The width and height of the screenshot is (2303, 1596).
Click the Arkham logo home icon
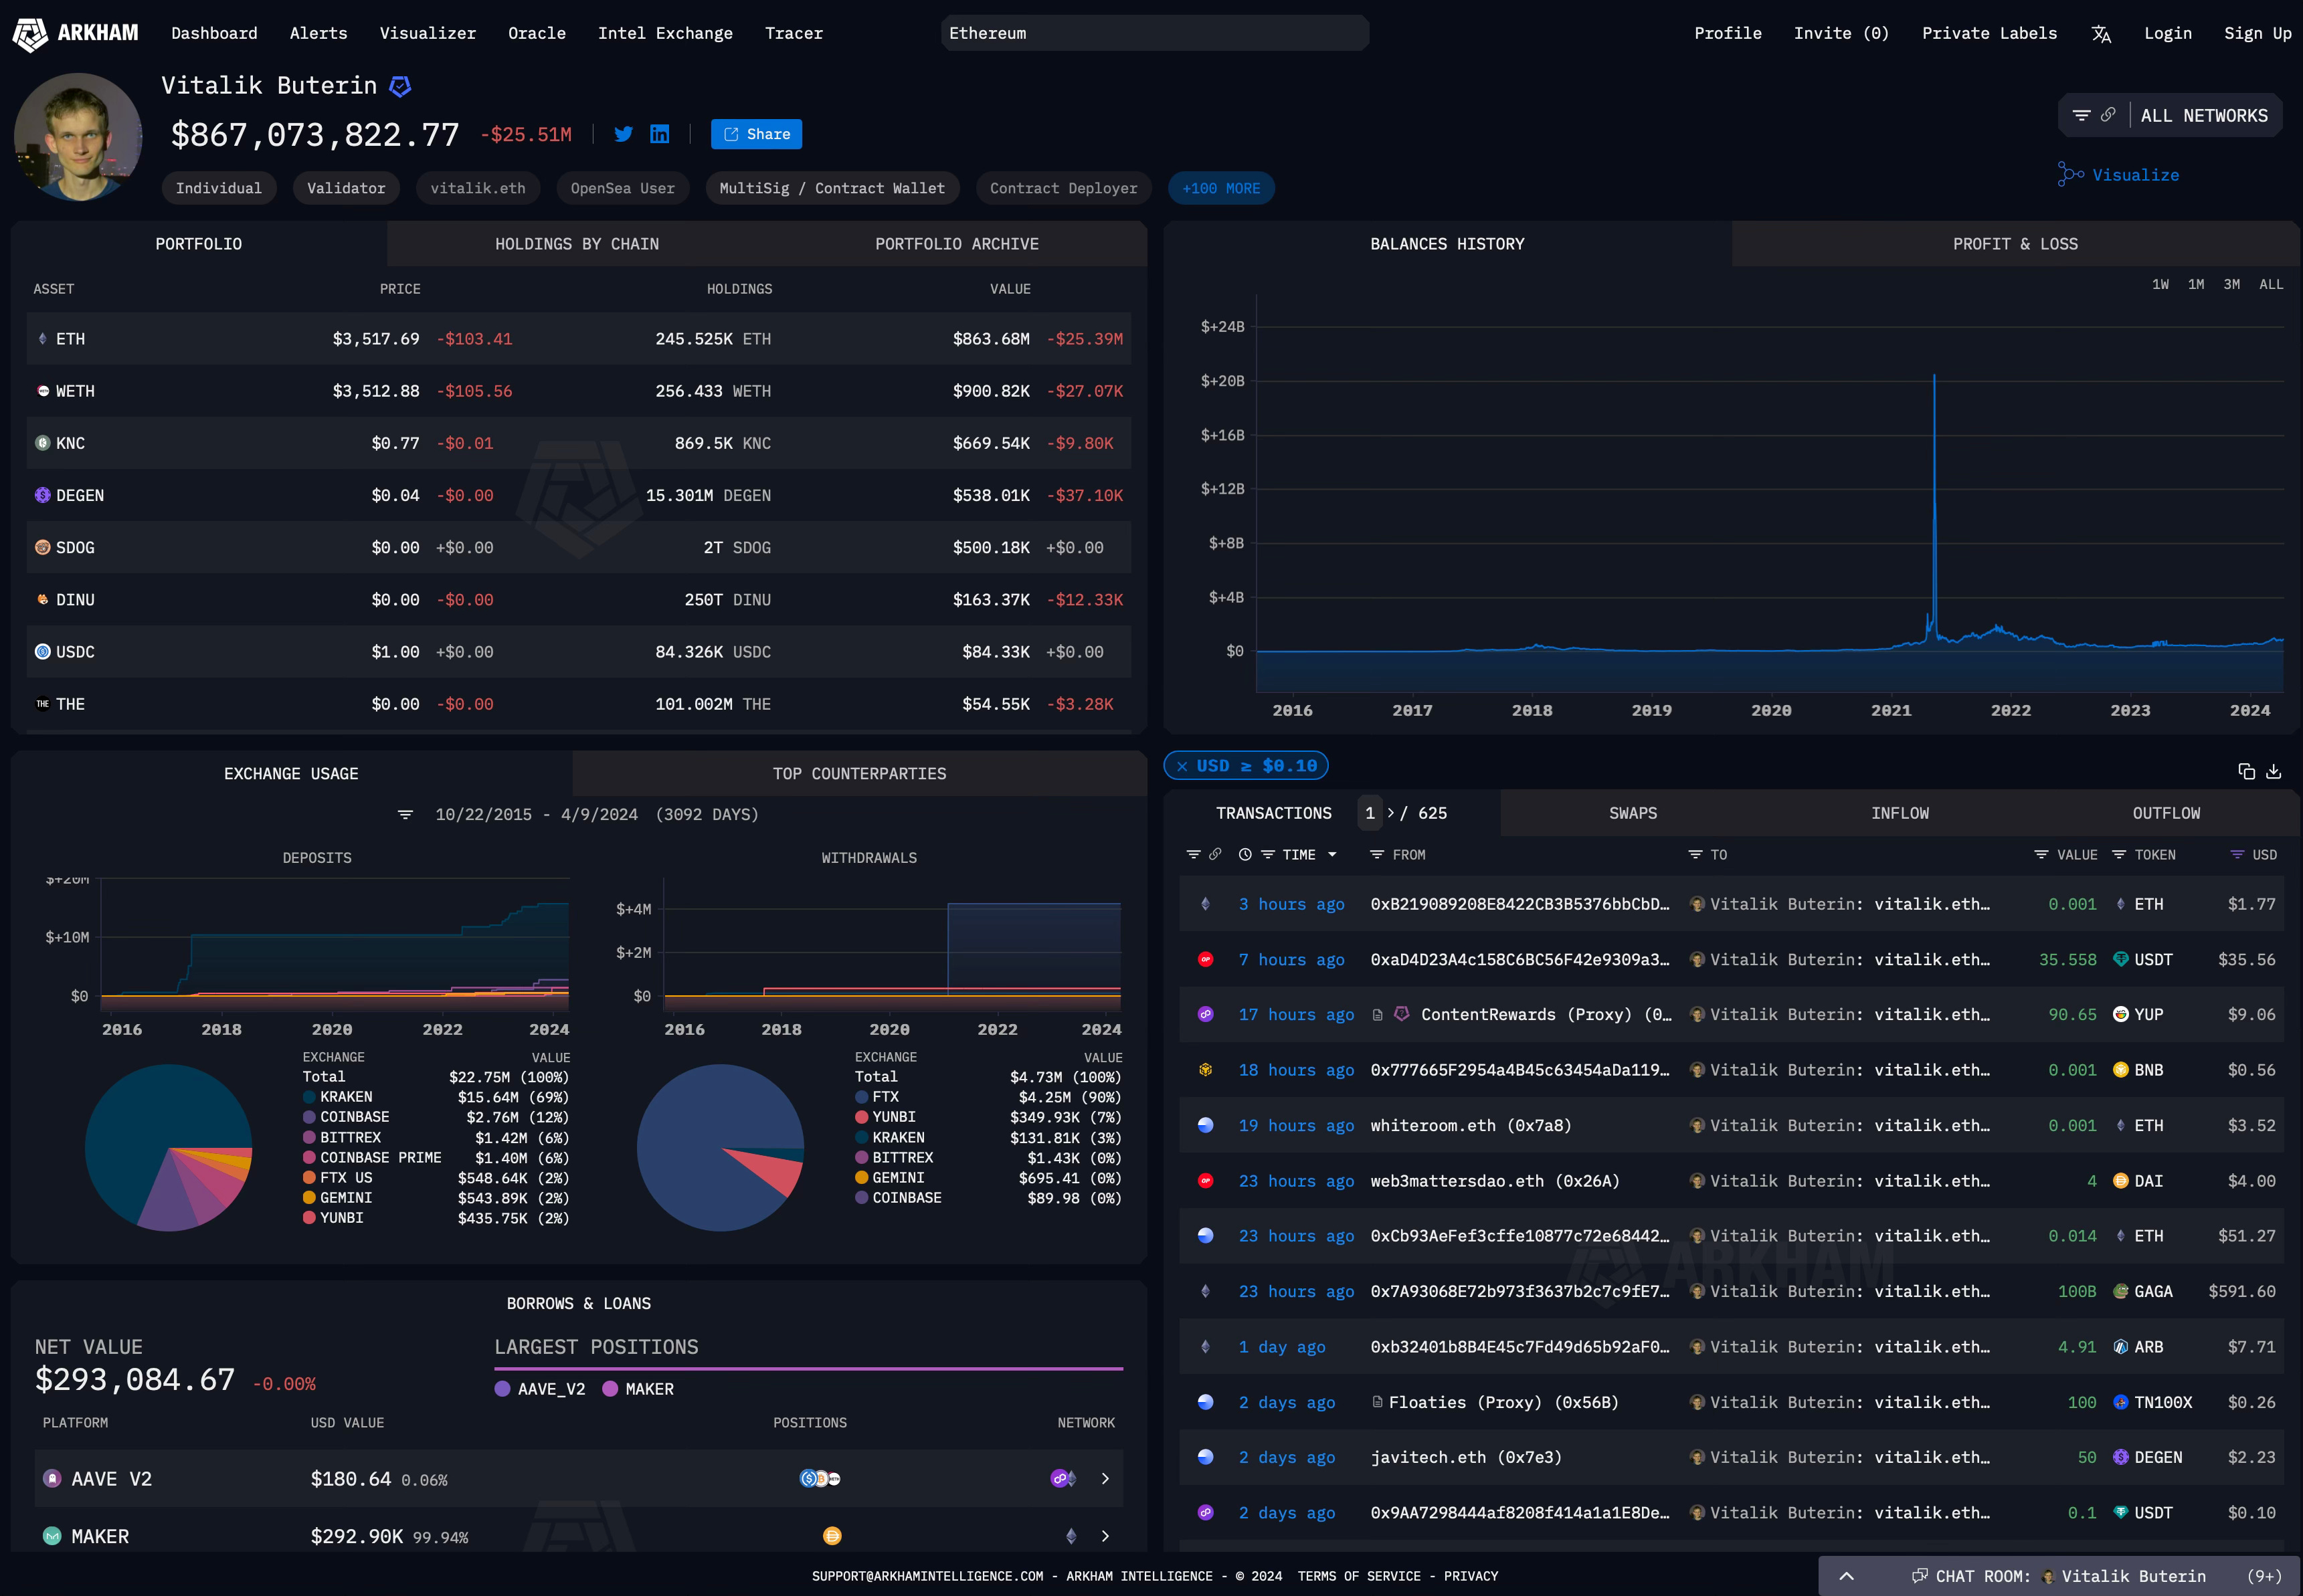30,34
